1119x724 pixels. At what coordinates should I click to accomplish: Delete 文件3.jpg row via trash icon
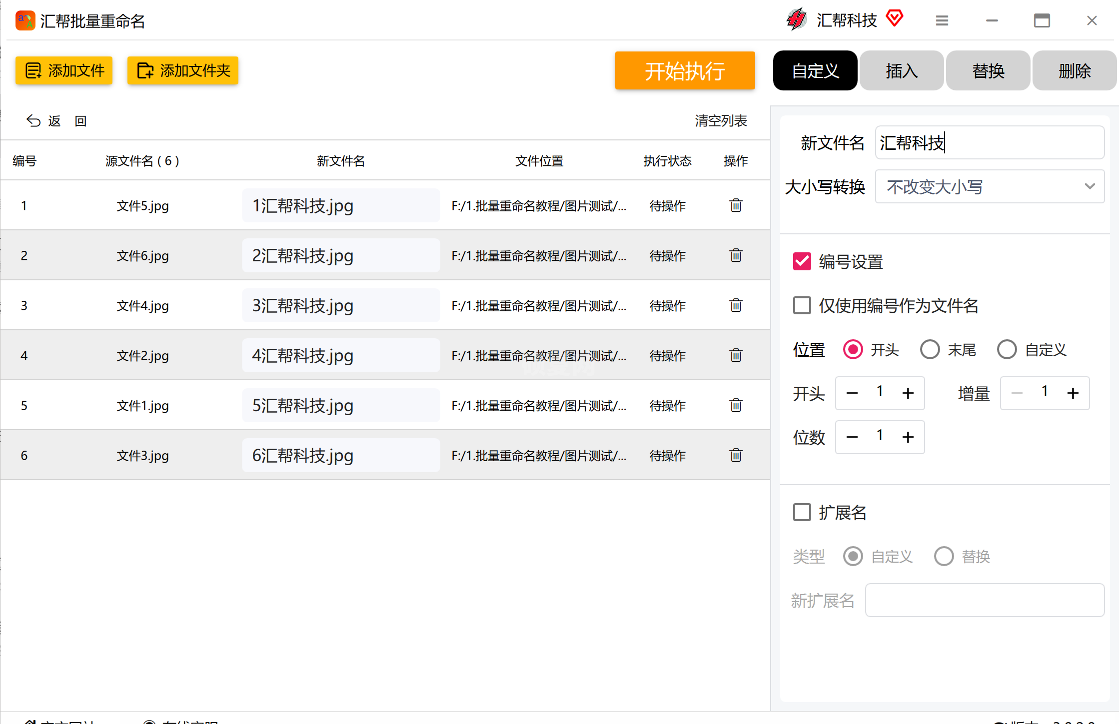[736, 455]
